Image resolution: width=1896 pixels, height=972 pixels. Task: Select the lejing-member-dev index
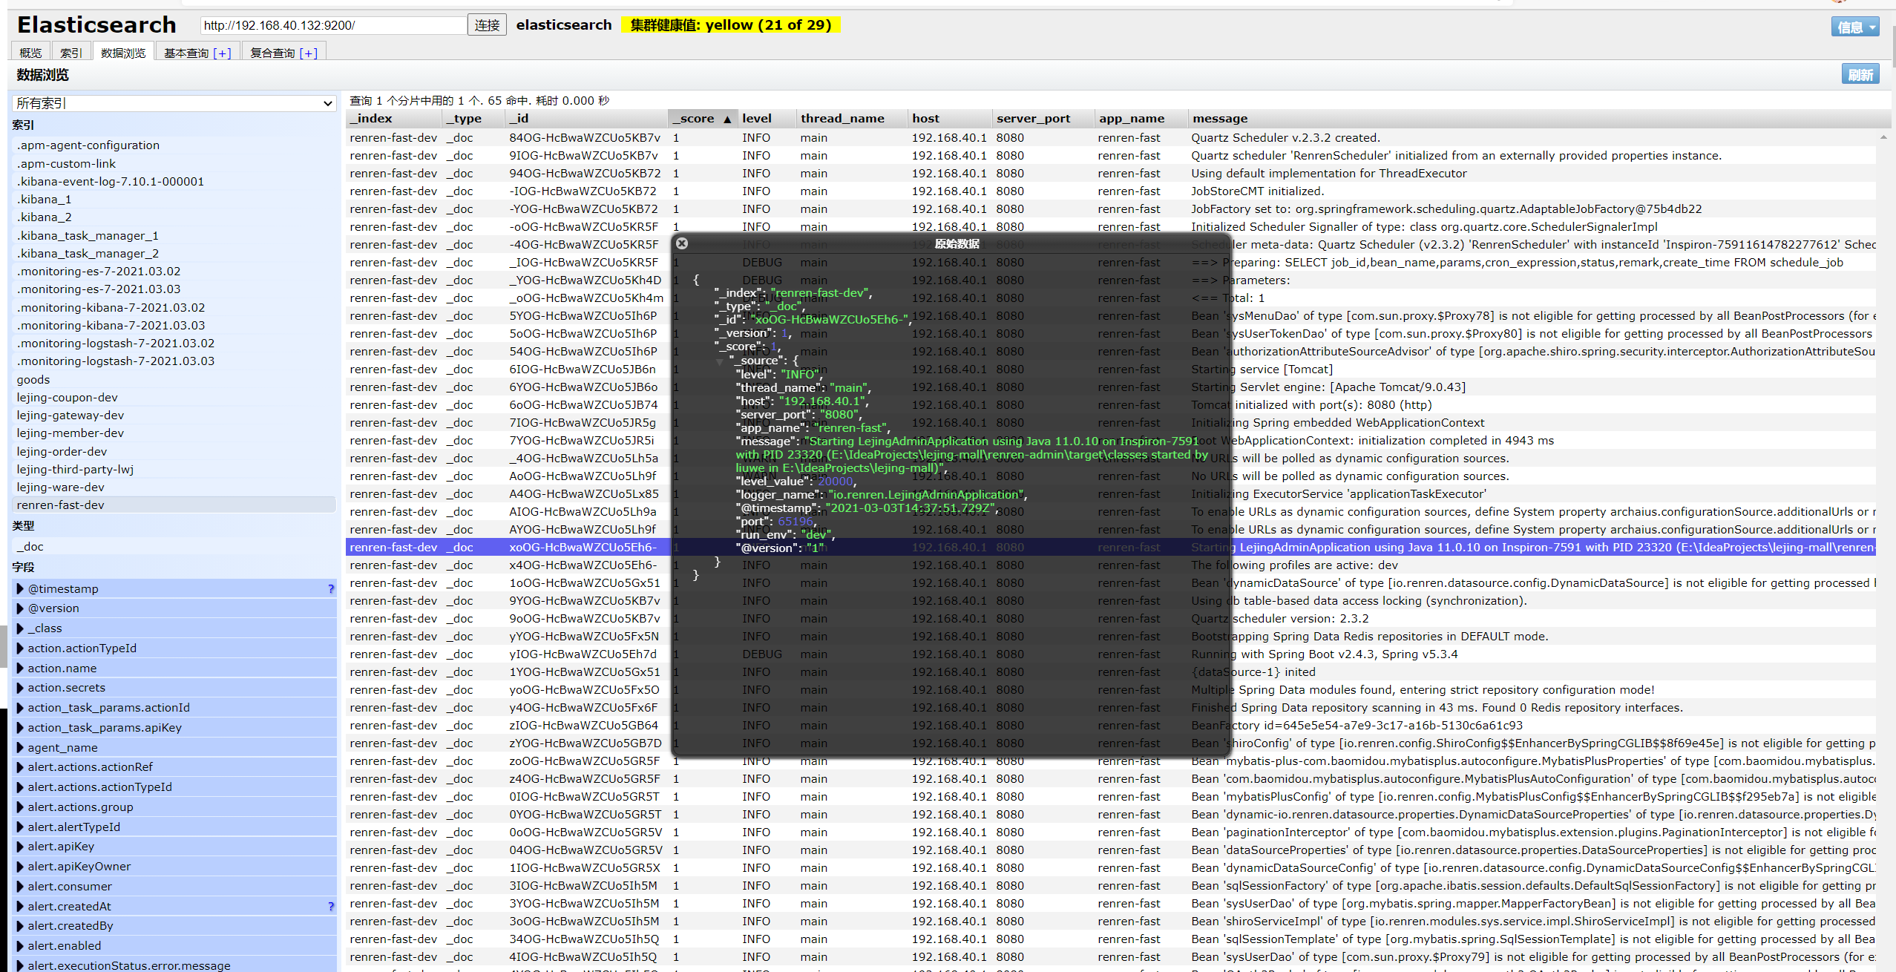pyautogui.click(x=174, y=433)
